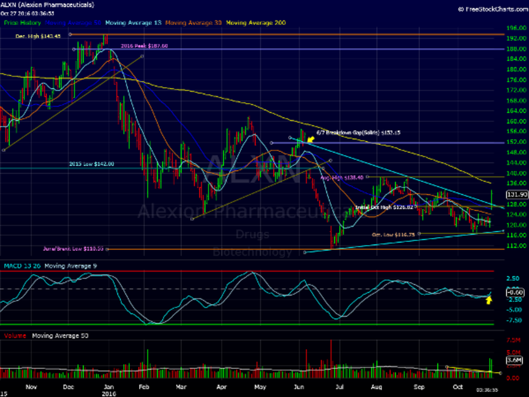This screenshot has height=397, width=529.
Task: Click the Dec. High price annotation
Action: click(x=39, y=36)
